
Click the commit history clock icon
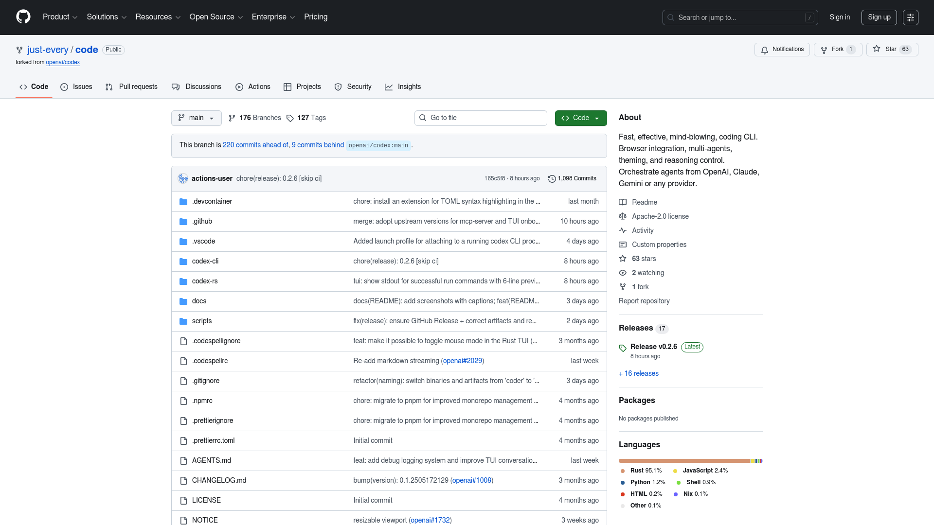click(x=552, y=179)
